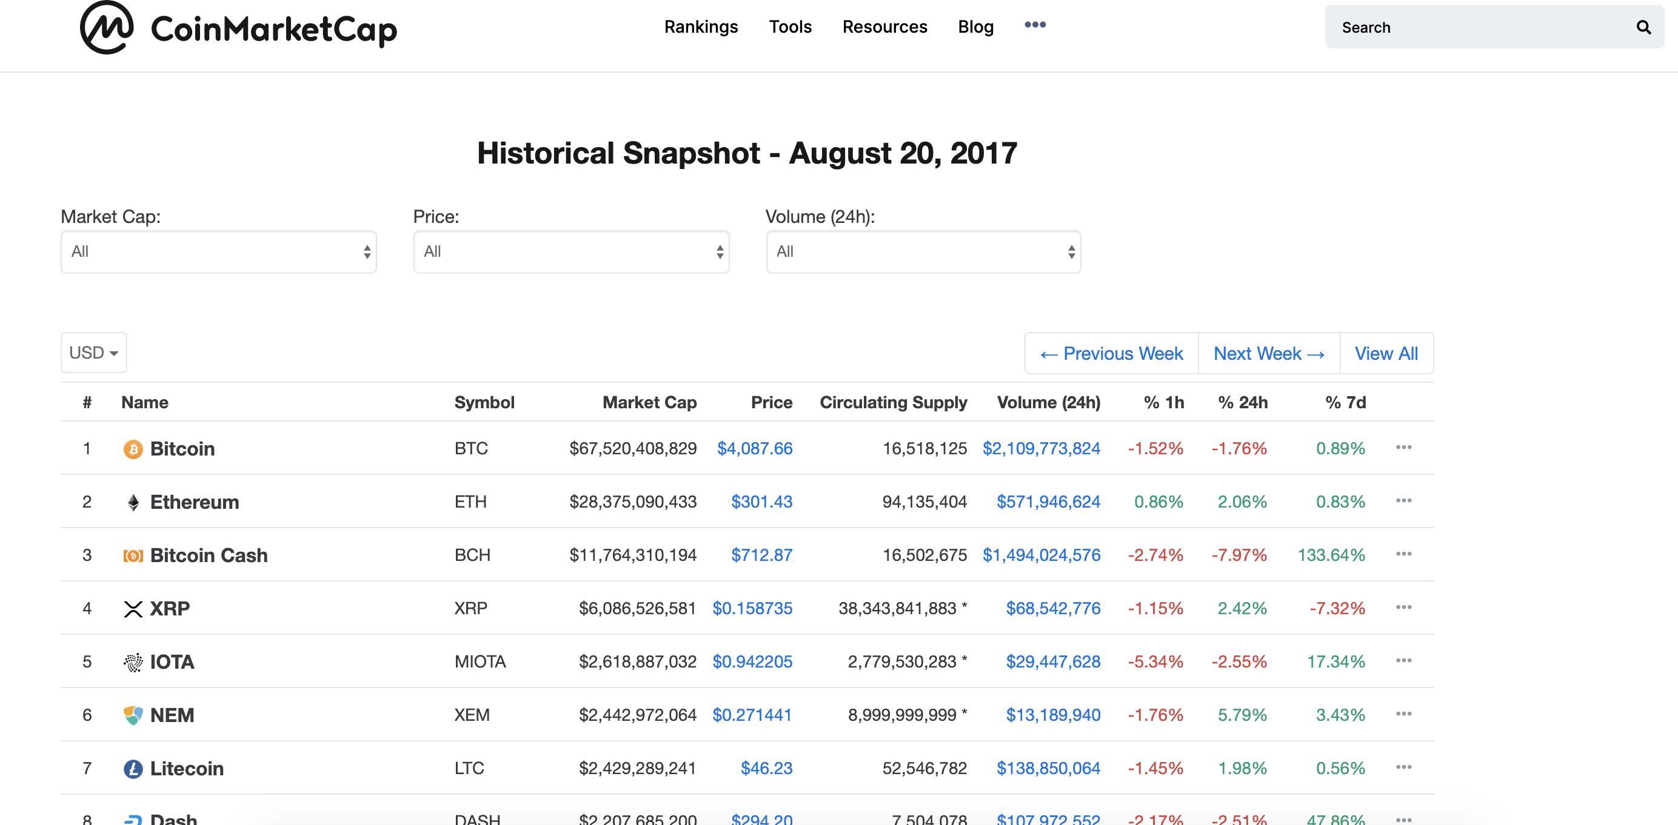The image size is (1678, 825).
Task: Click the search magnifier icon
Action: (1643, 27)
